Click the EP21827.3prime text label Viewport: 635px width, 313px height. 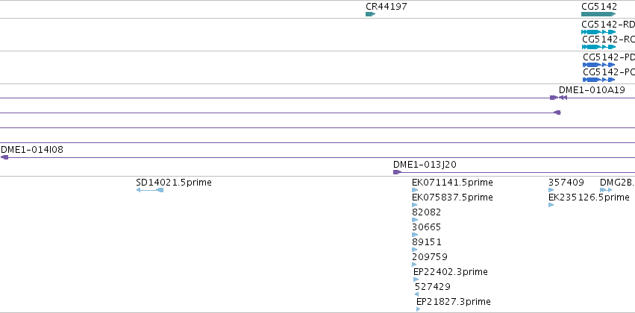tap(454, 302)
